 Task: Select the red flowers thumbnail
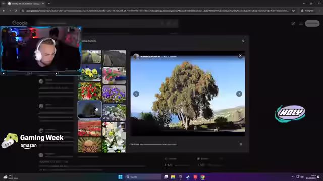(x=90, y=91)
